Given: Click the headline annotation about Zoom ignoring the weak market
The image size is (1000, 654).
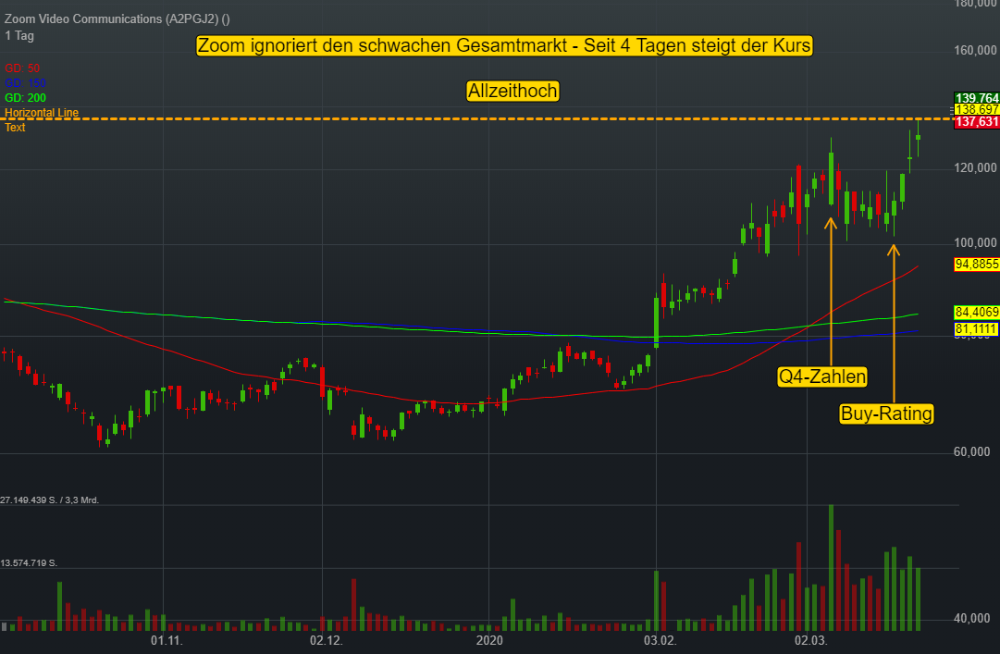Looking at the screenshot, I should [x=504, y=46].
